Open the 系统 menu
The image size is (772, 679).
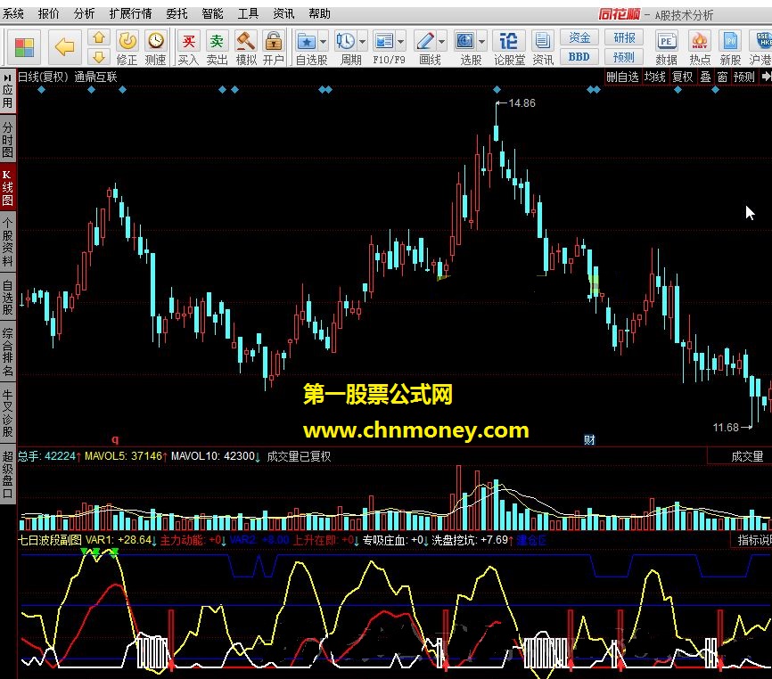[x=13, y=13]
